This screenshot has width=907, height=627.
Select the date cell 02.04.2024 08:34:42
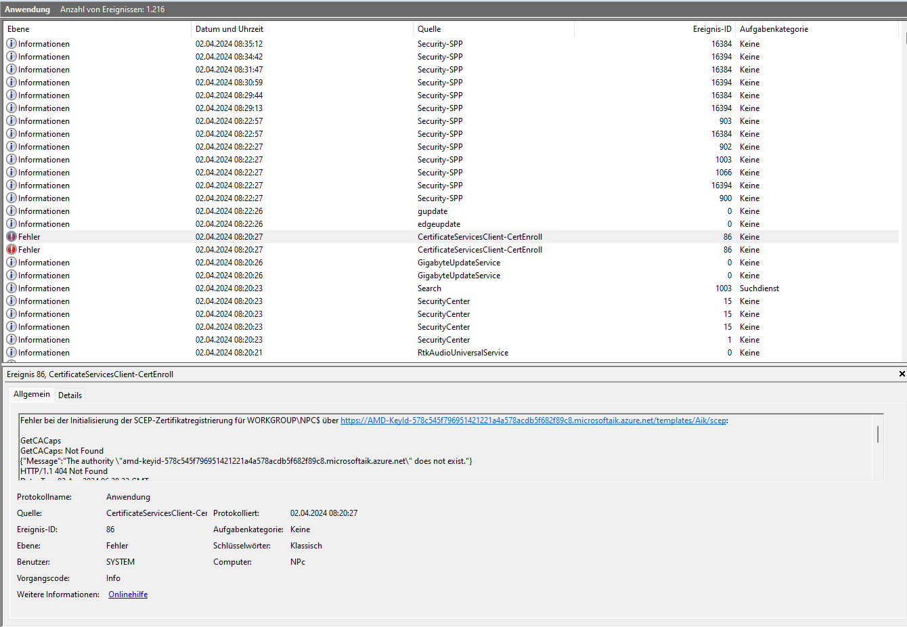click(x=229, y=57)
